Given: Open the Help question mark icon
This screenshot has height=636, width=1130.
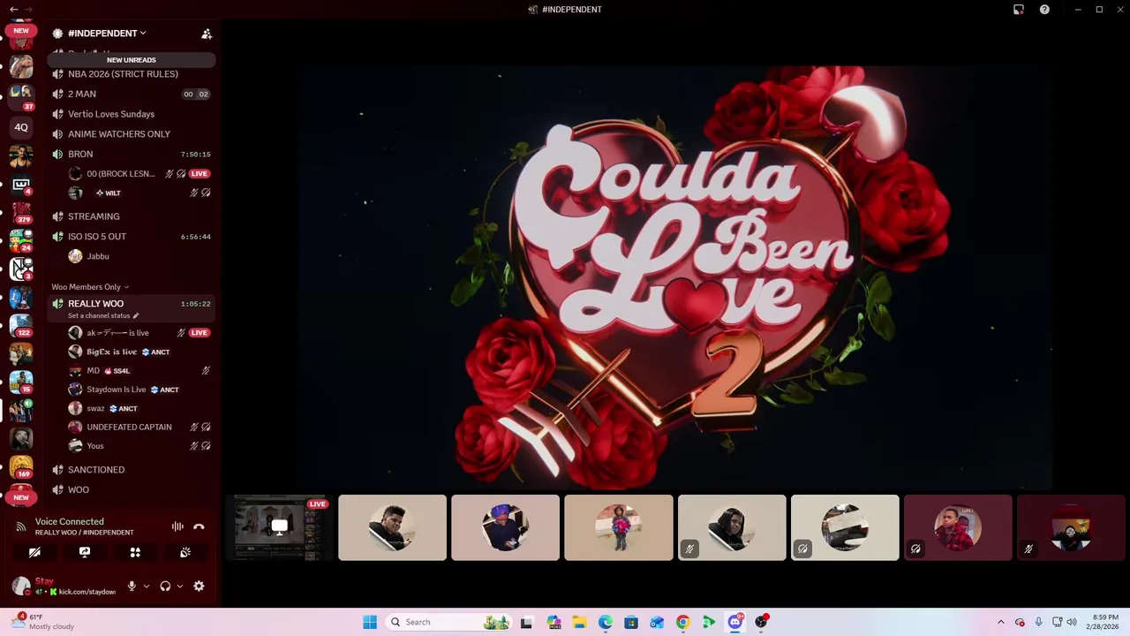Looking at the screenshot, I should pyautogui.click(x=1044, y=10).
